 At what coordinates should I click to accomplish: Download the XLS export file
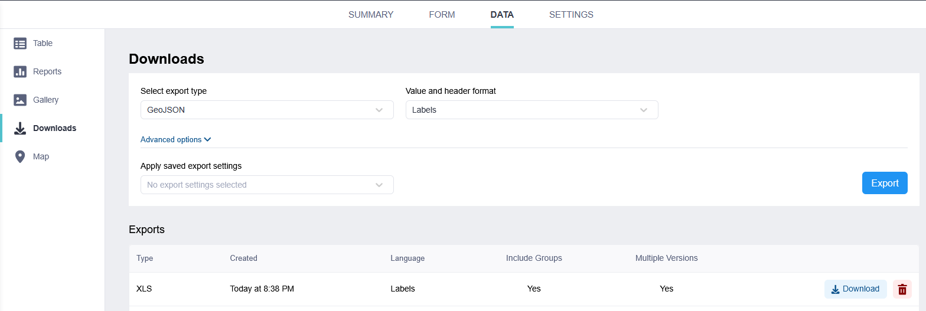point(855,289)
